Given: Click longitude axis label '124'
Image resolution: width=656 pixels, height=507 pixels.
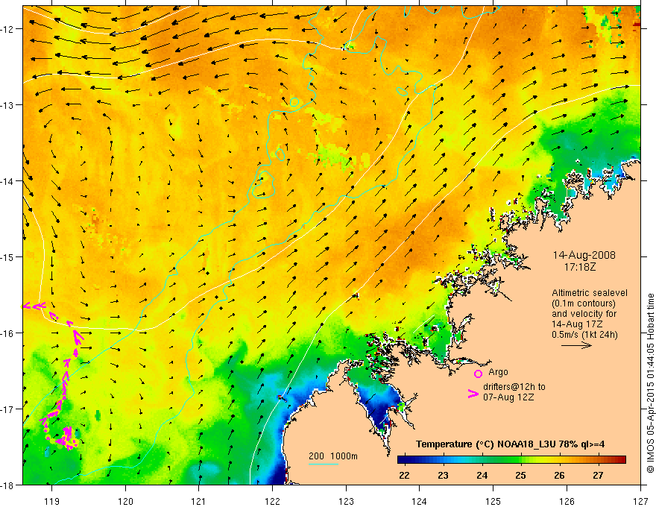Looking at the screenshot, I should click(419, 501).
